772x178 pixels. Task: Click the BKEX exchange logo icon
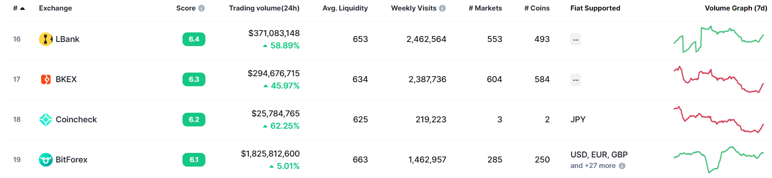click(x=46, y=79)
